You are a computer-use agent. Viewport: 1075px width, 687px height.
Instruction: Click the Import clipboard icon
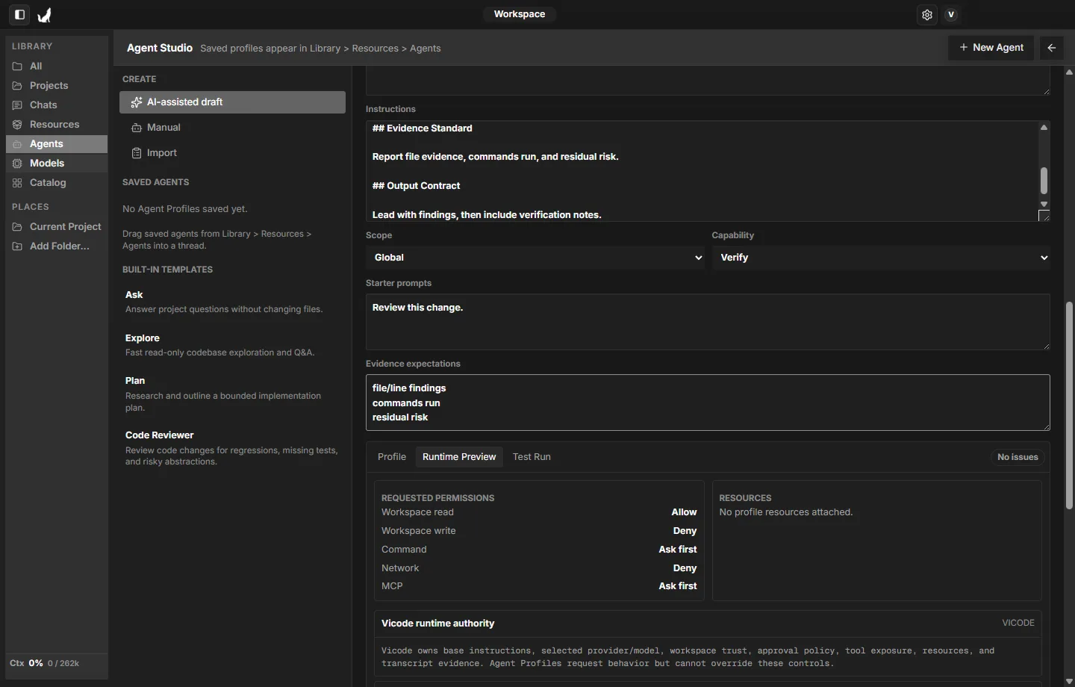137,153
